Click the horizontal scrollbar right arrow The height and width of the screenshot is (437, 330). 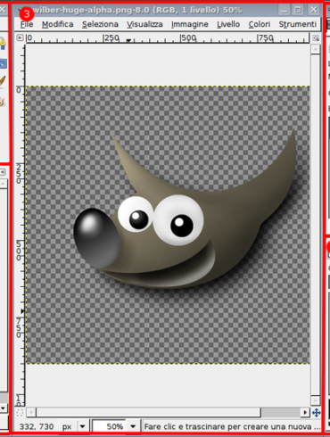(x=305, y=412)
